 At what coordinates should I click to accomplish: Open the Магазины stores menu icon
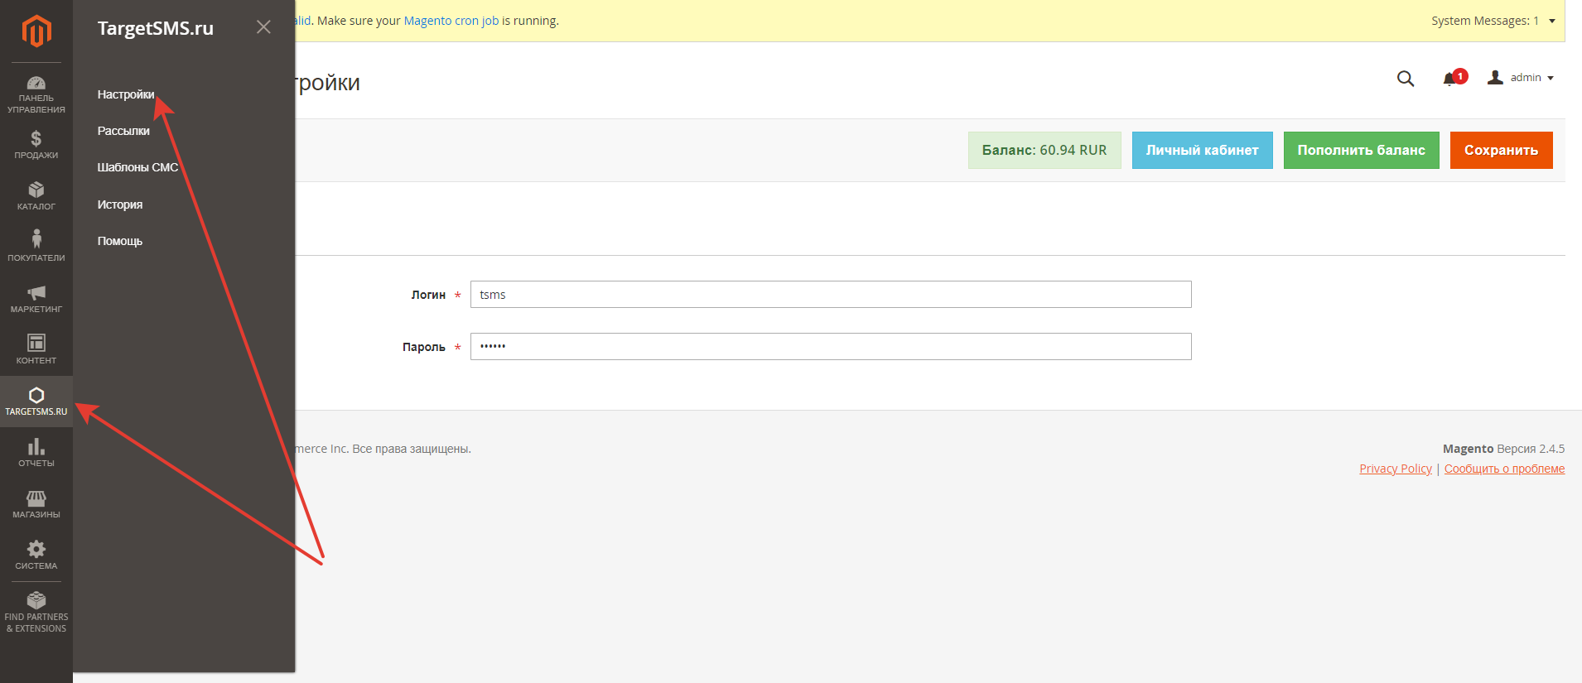36,504
